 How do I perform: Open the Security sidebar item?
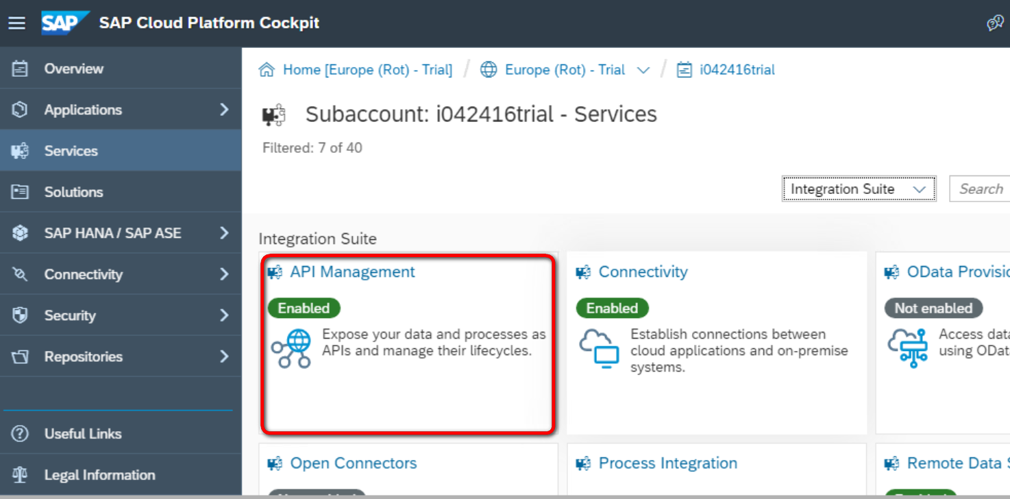coord(70,315)
